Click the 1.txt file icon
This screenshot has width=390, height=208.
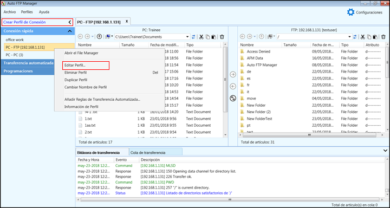[80, 119]
